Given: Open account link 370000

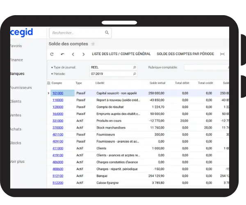Looking at the screenshot, I should pos(57,128).
